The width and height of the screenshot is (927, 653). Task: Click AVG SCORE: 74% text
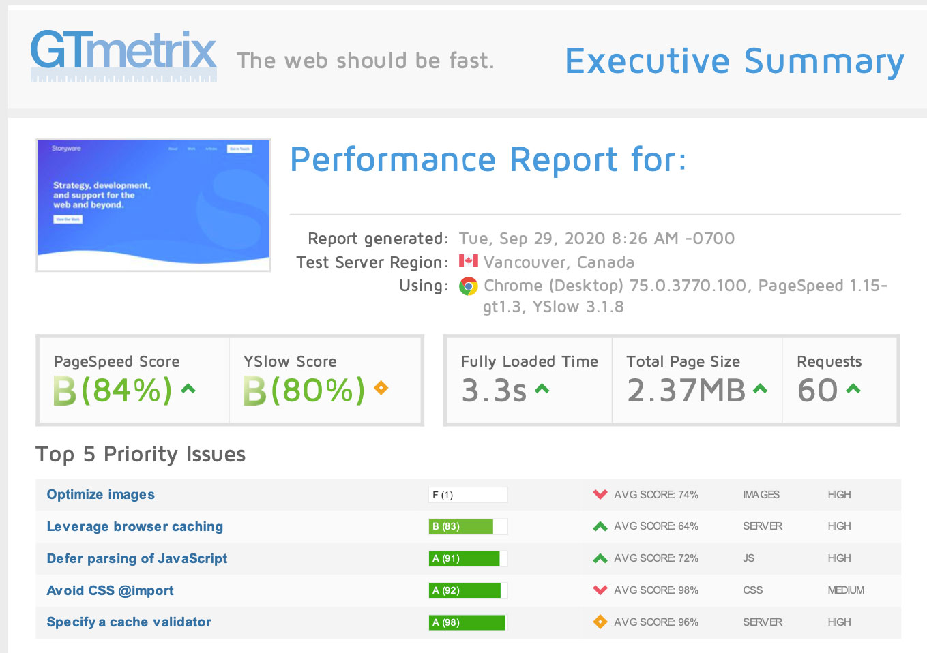tap(656, 495)
